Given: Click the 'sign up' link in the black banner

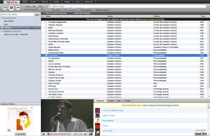Looking at the screenshot, I should tap(153, 19).
